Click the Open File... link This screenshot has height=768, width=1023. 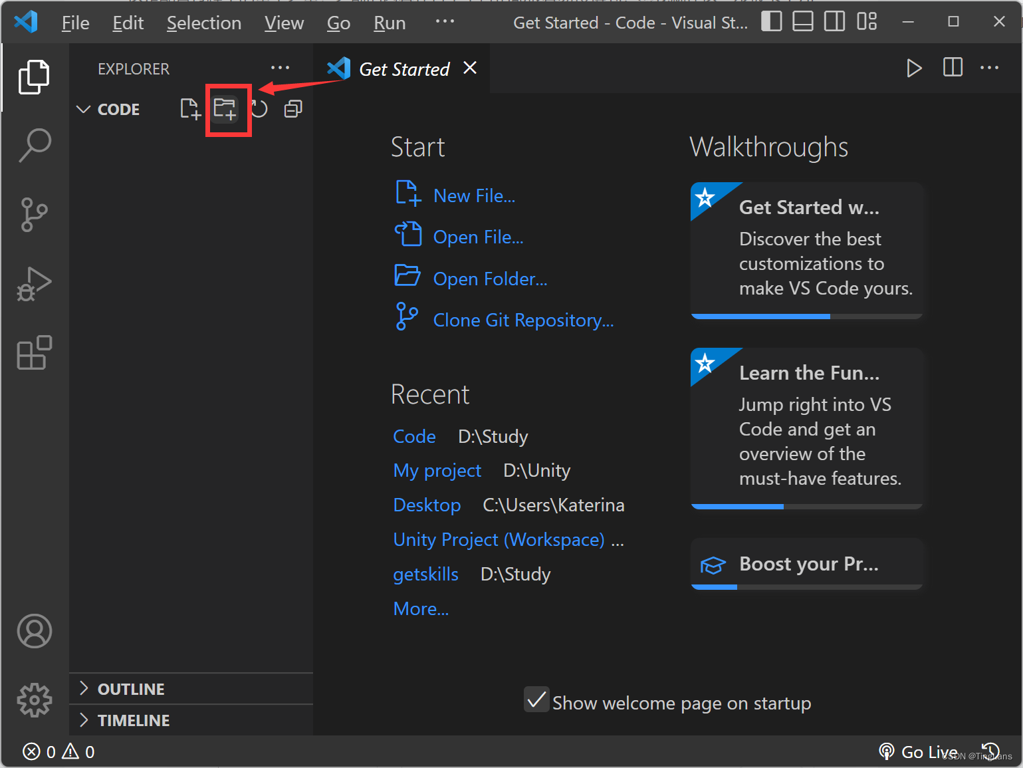(478, 237)
